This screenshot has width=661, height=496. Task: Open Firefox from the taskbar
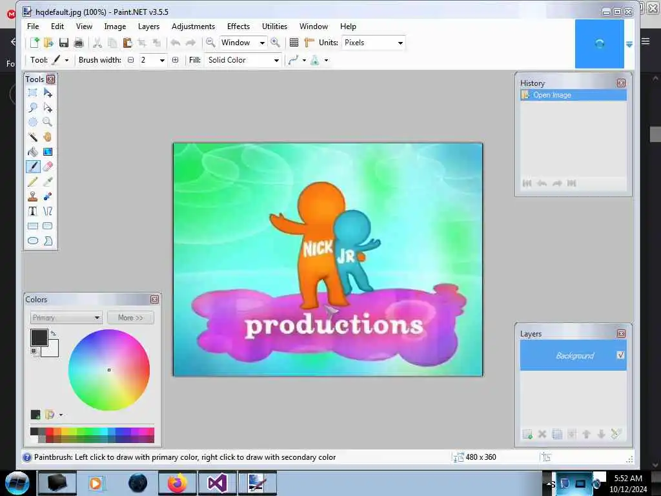tap(178, 483)
